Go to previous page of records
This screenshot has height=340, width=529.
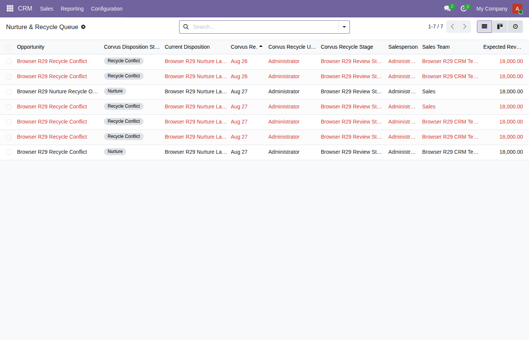pyautogui.click(x=452, y=26)
